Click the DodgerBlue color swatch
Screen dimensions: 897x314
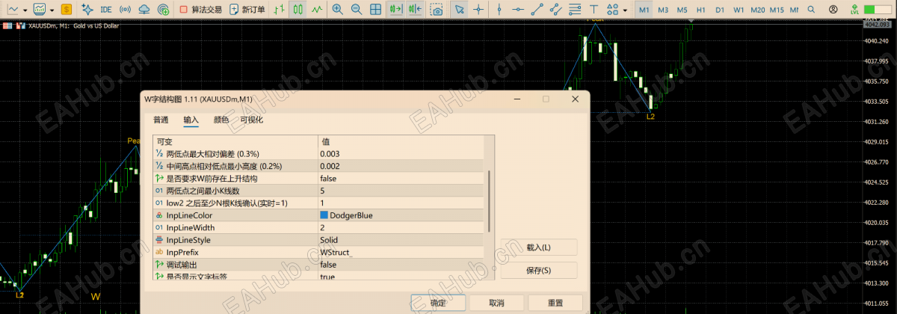coord(324,215)
